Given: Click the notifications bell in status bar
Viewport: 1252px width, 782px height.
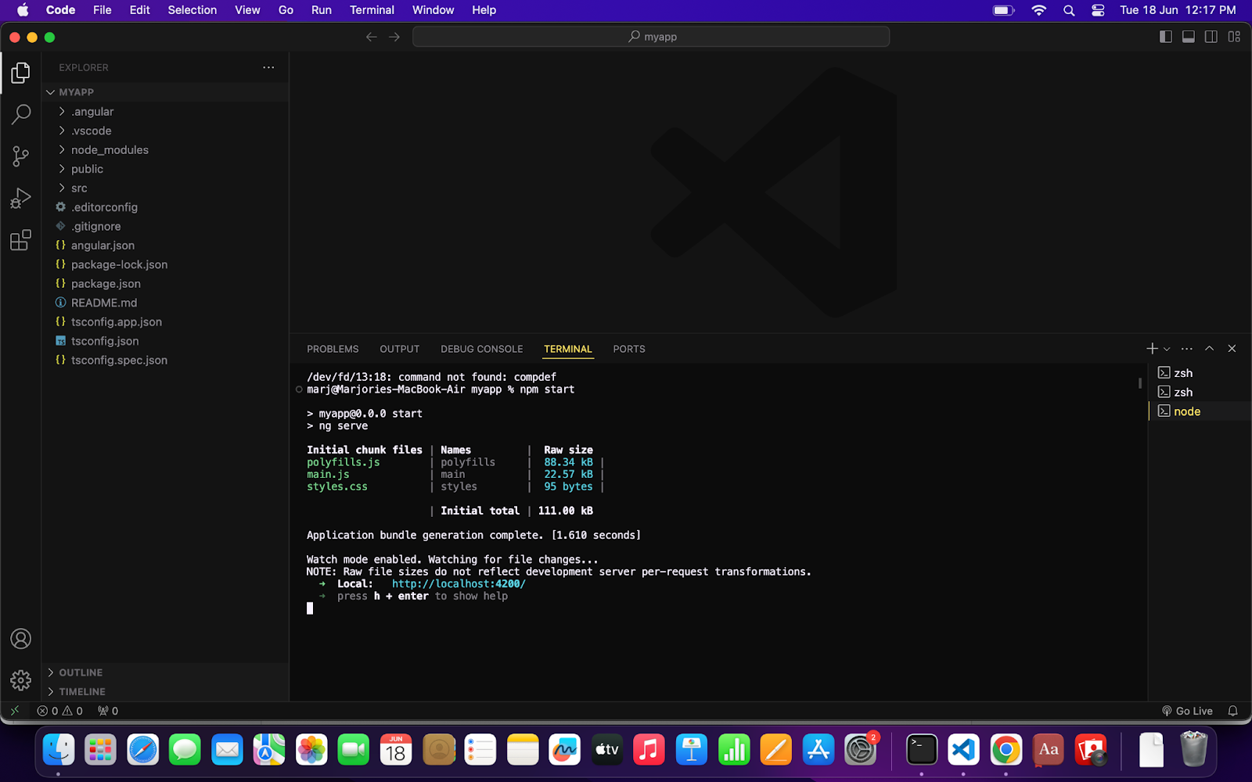Looking at the screenshot, I should [x=1232, y=711].
